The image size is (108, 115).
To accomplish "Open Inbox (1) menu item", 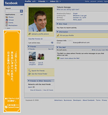I will click(54, 1).
